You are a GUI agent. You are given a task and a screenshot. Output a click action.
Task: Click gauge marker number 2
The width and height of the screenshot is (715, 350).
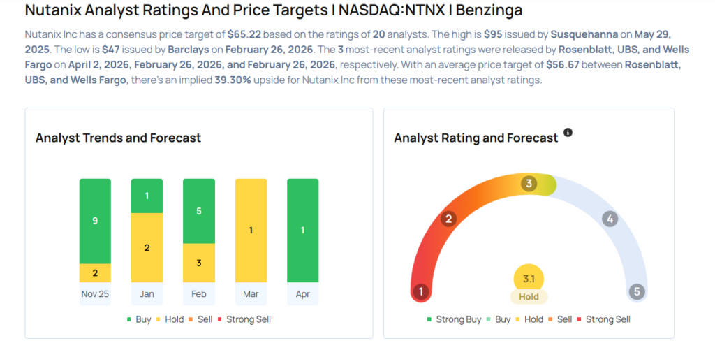click(449, 219)
